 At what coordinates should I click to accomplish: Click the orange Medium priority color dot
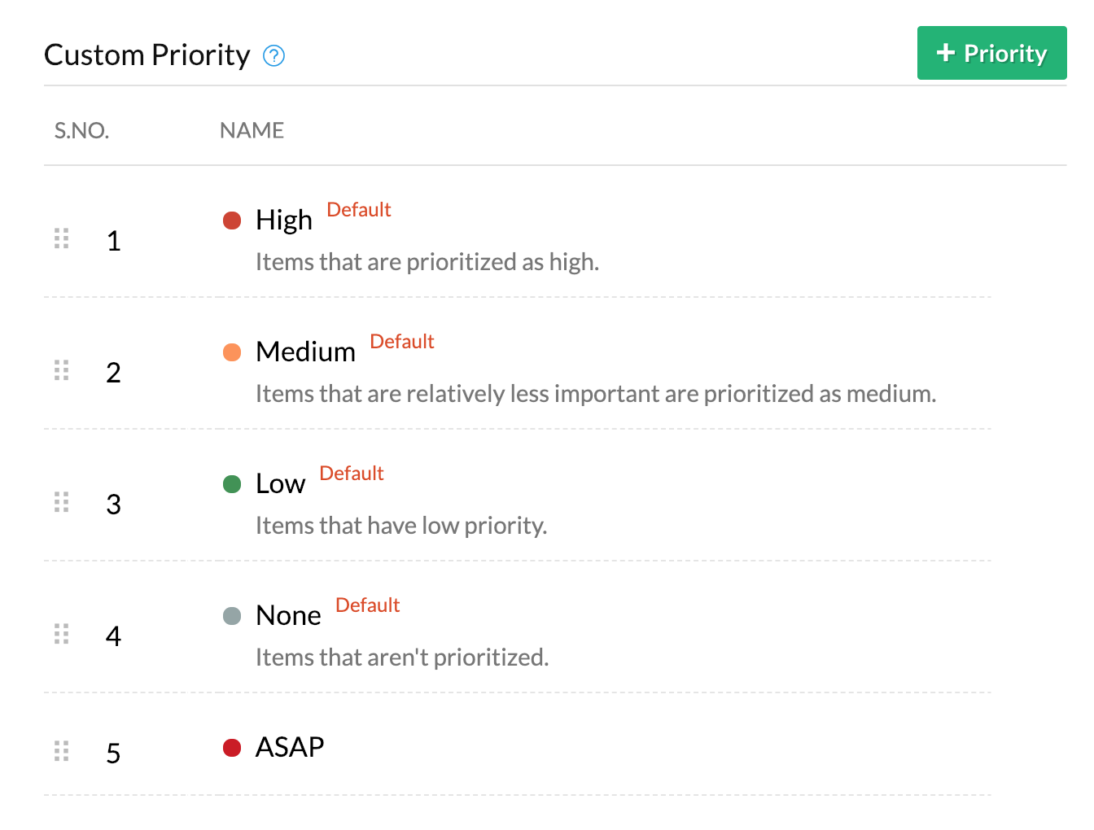232,352
